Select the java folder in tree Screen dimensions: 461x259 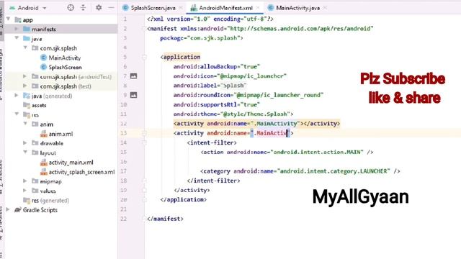pyautogui.click(x=37, y=39)
